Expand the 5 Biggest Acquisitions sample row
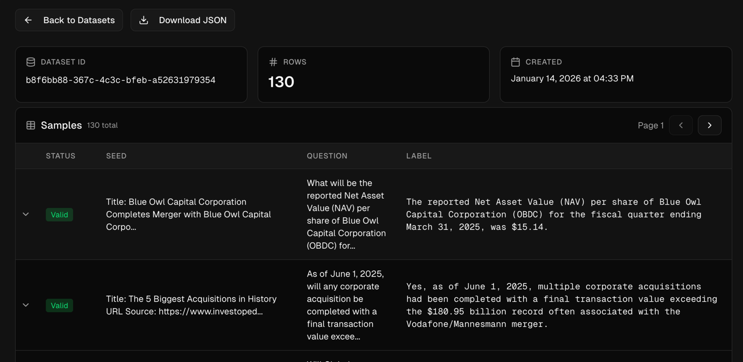 coord(26,305)
